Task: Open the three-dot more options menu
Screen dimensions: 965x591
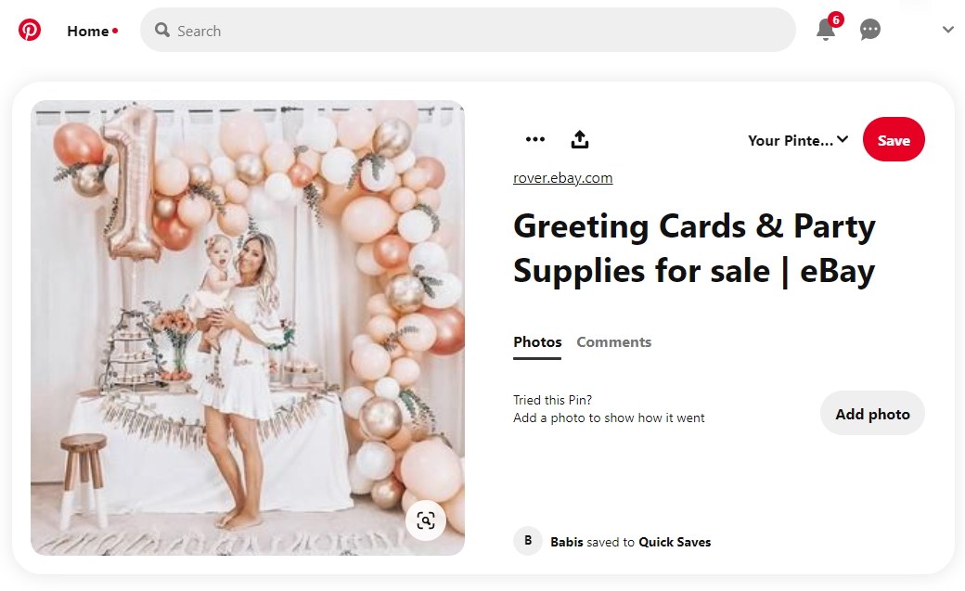Action: (535, 140)
